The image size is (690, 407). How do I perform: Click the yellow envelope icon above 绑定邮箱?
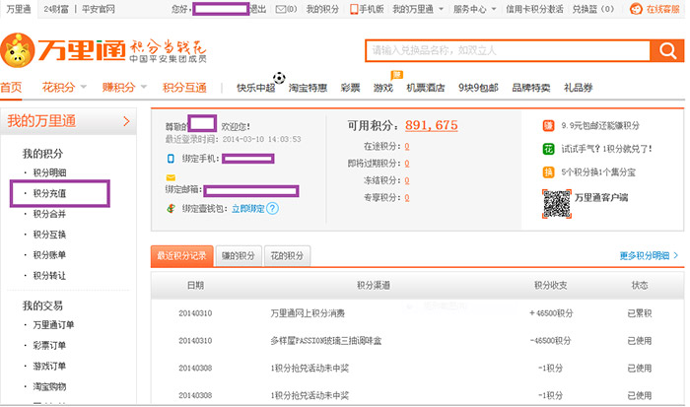pos(171,177)
